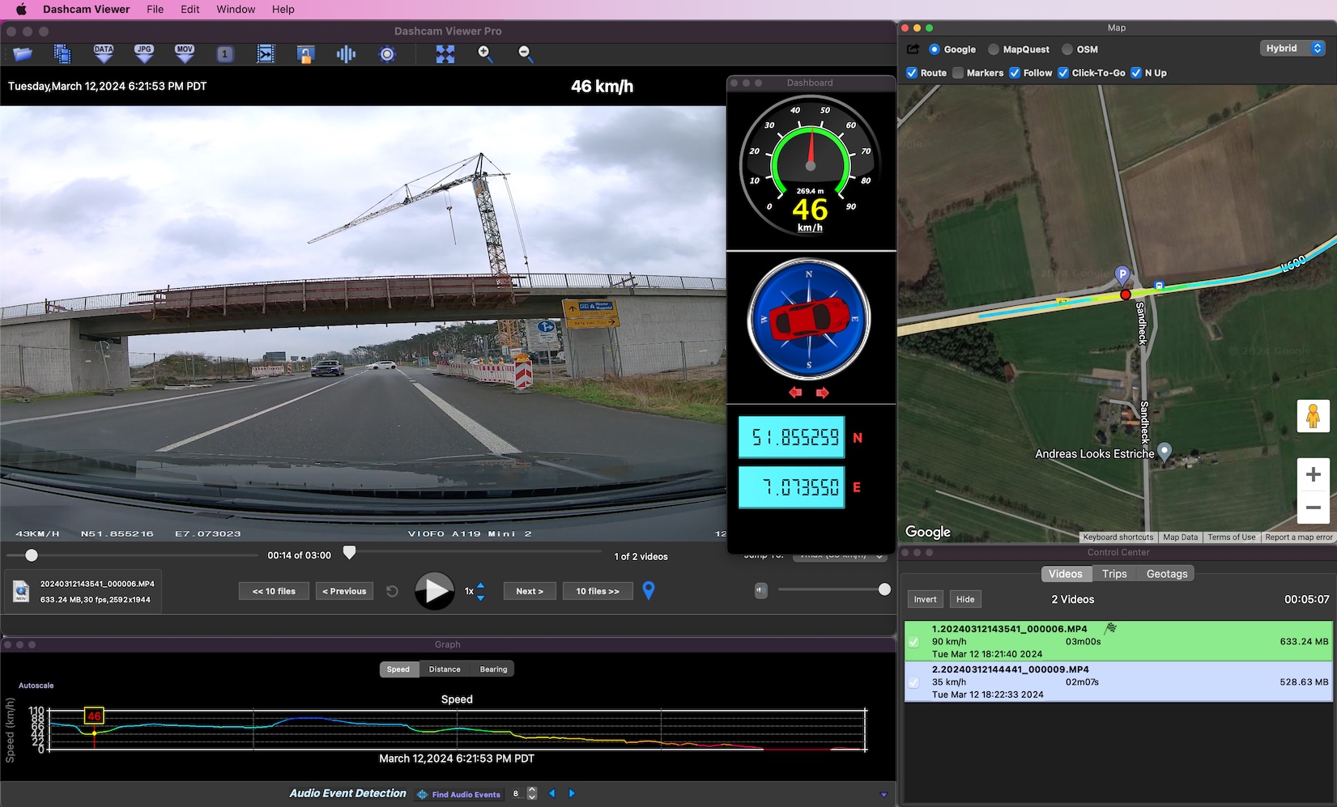Image resolution: width=1337 pixels, height=807 pixels.
Task: Toggle the Click-To-Go checkbox
Action: point(1063,73)
